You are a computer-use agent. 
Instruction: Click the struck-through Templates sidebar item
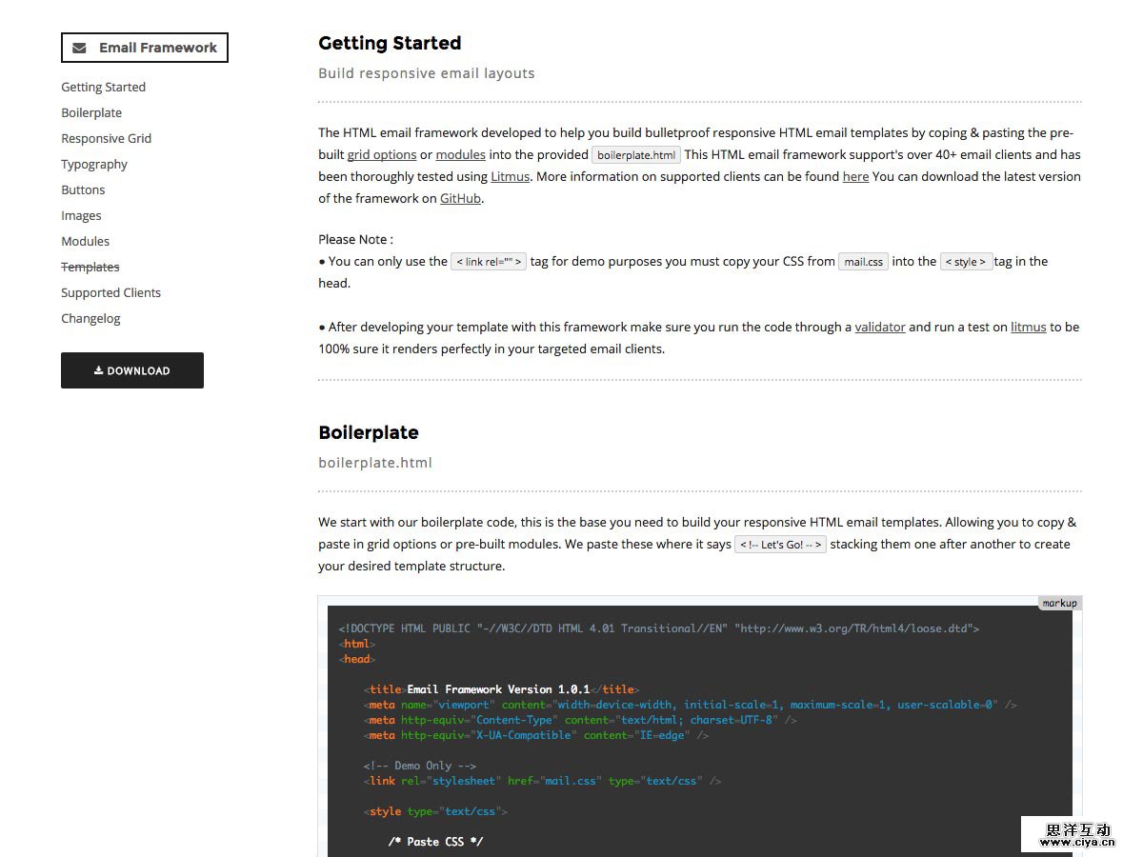point(90,267)
